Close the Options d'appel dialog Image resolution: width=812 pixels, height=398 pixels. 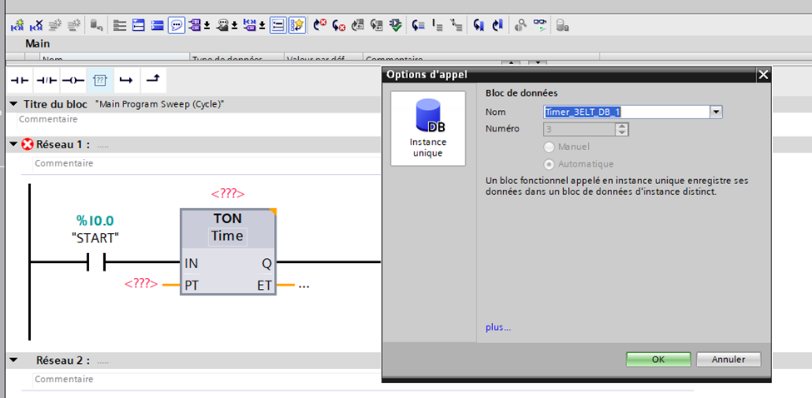click(x=764, y=75)
